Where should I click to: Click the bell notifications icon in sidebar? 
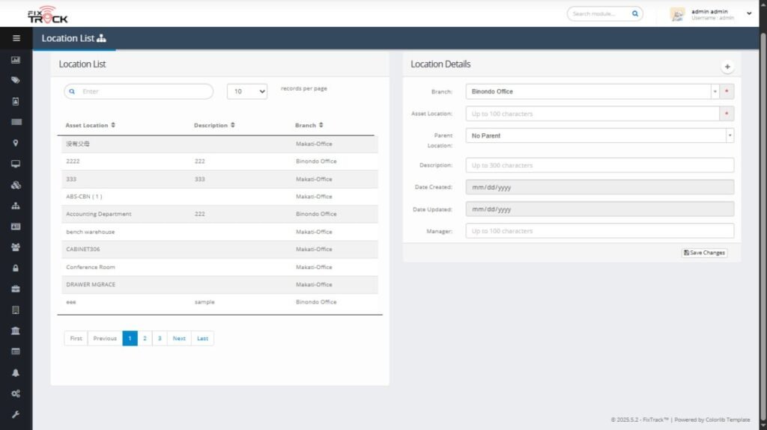(16, 372)
